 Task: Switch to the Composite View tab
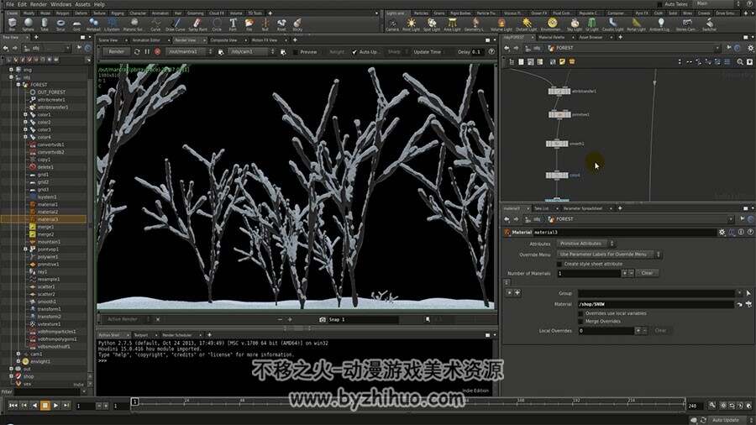[223, 40]
